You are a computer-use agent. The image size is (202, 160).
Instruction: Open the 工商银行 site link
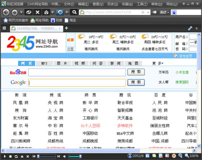coord(90,118)
